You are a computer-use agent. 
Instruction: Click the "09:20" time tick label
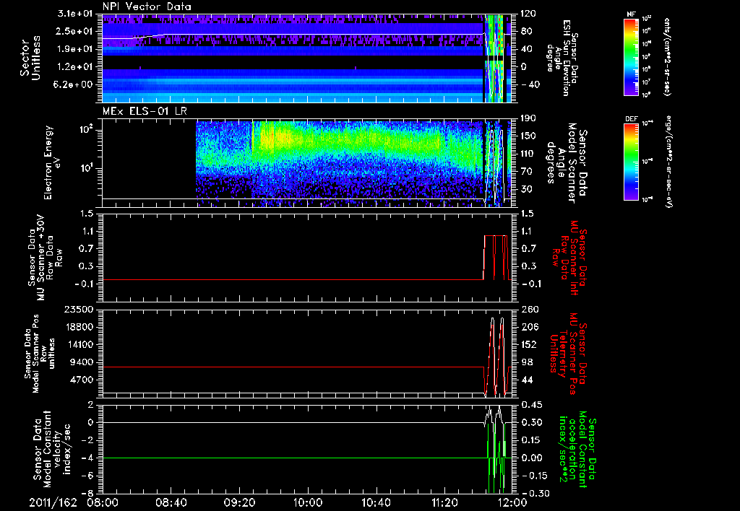pyautogui.click(x=240, y=502)
